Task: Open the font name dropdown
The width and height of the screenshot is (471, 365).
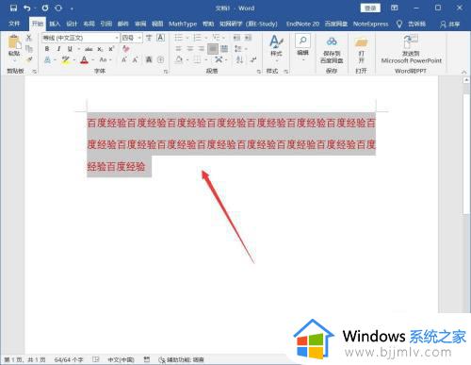Action: tap(117, 38)
